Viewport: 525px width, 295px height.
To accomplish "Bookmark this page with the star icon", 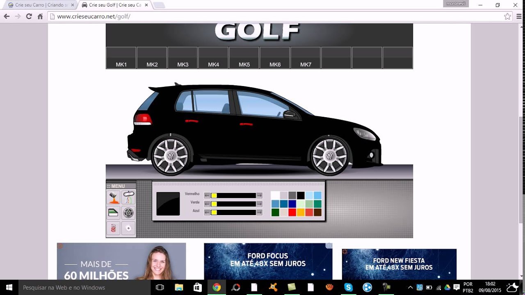I will click(x=507, y=16).
